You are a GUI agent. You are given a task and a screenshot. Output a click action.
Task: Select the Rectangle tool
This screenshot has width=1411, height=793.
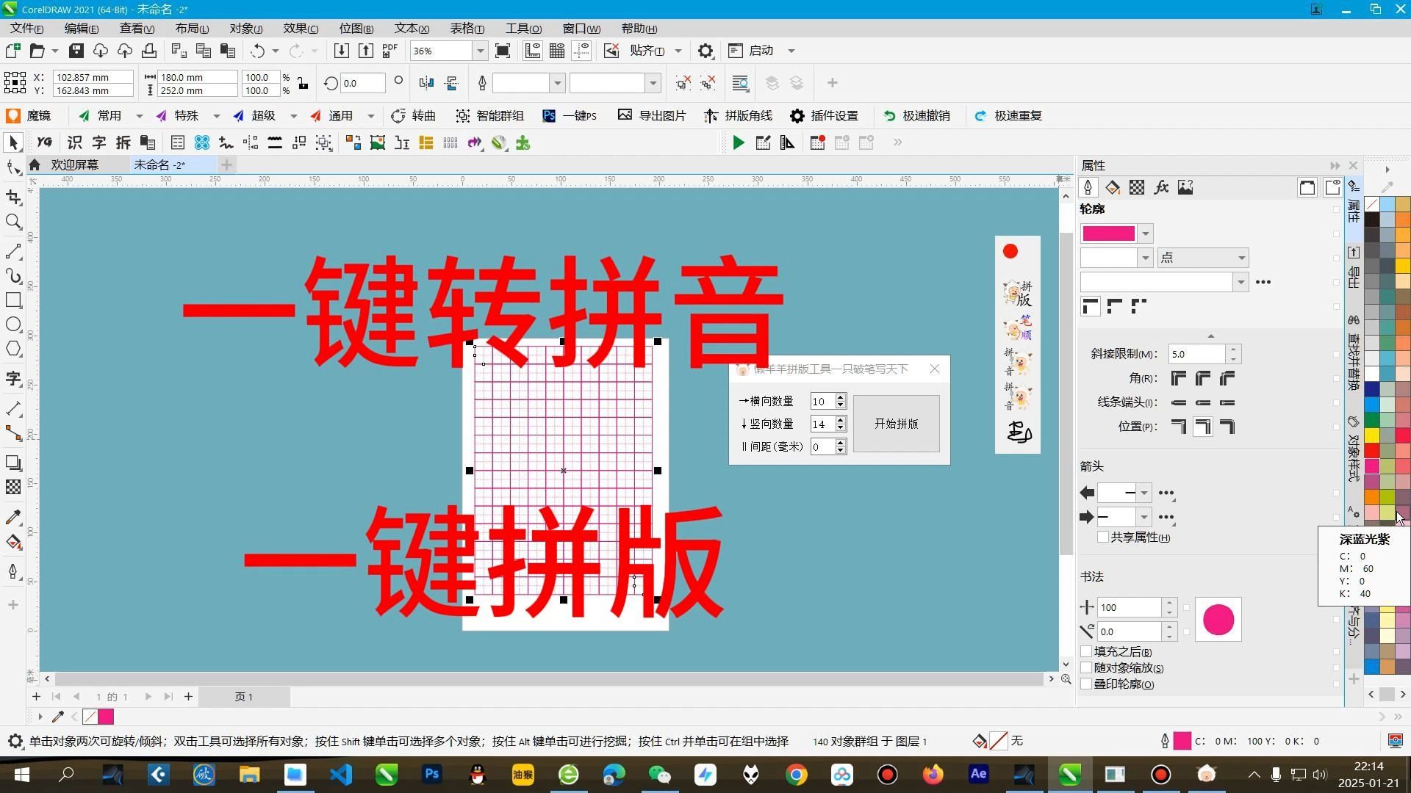coord(13,300)
